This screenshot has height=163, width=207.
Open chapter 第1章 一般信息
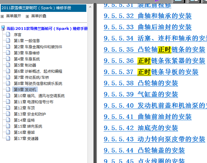point(27,41)
